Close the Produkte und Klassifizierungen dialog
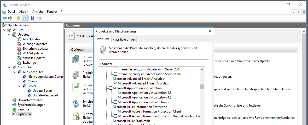The height and width of the screenshot is (125, 308). point(210,31)
